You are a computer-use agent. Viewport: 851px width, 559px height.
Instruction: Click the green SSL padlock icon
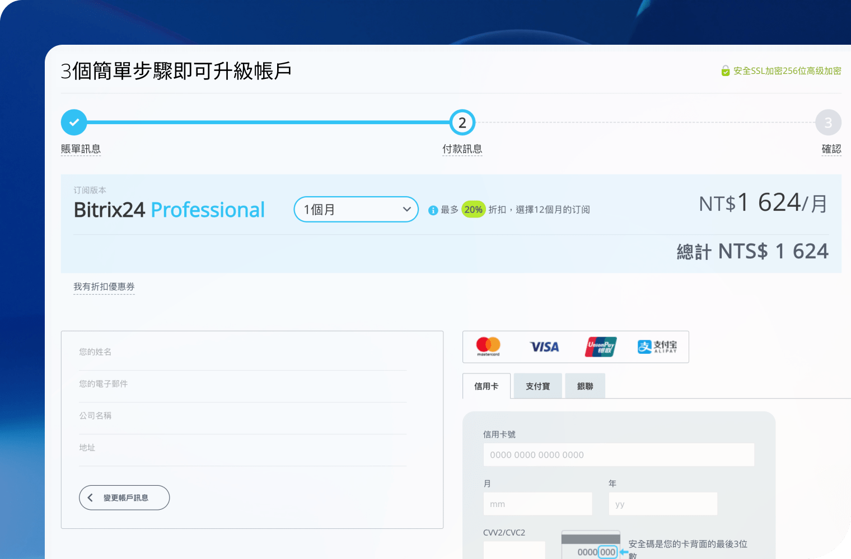click(726, 71)
